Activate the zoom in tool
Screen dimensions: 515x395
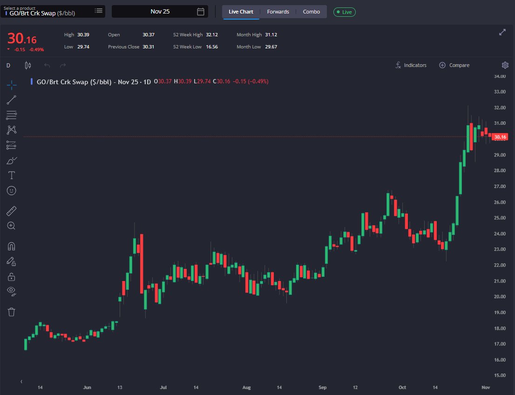(12, 226)
